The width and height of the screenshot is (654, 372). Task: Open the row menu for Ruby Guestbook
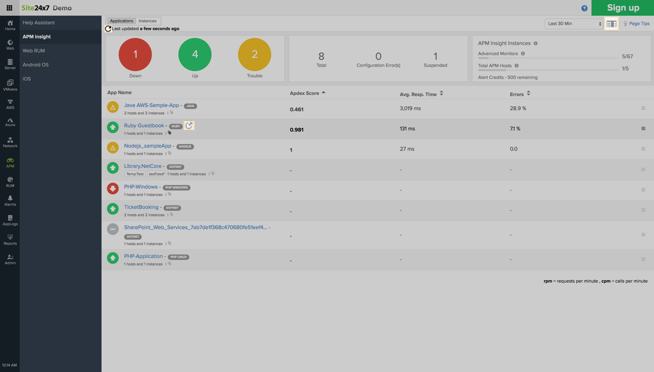(643, 128)
